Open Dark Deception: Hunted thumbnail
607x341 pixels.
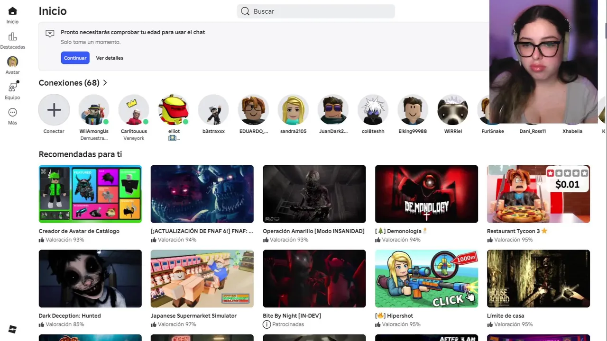pyautogui.click(x=90, y=278)
